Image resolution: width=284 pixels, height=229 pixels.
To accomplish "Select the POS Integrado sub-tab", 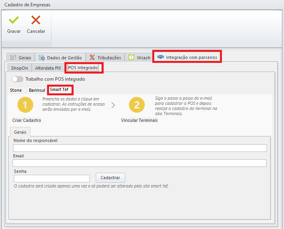I will click(83, 68).
